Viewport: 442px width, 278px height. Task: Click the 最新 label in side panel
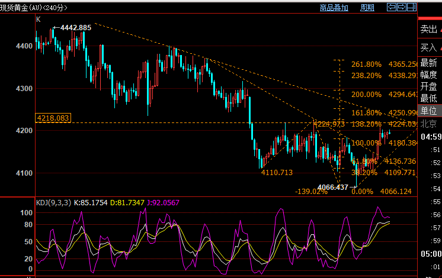(428, 63)
